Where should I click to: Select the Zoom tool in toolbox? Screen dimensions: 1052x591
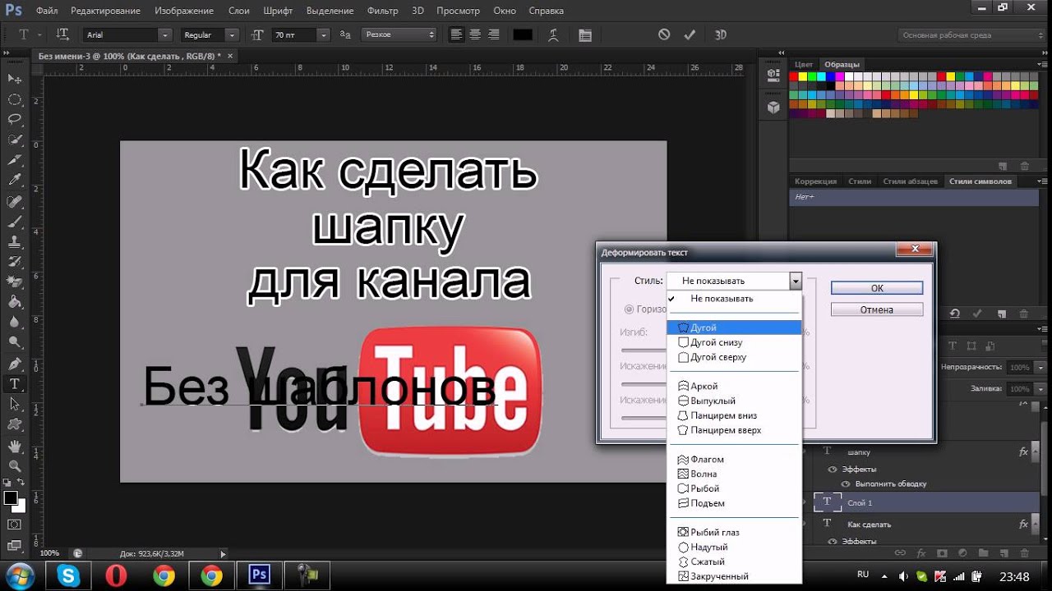15,466
